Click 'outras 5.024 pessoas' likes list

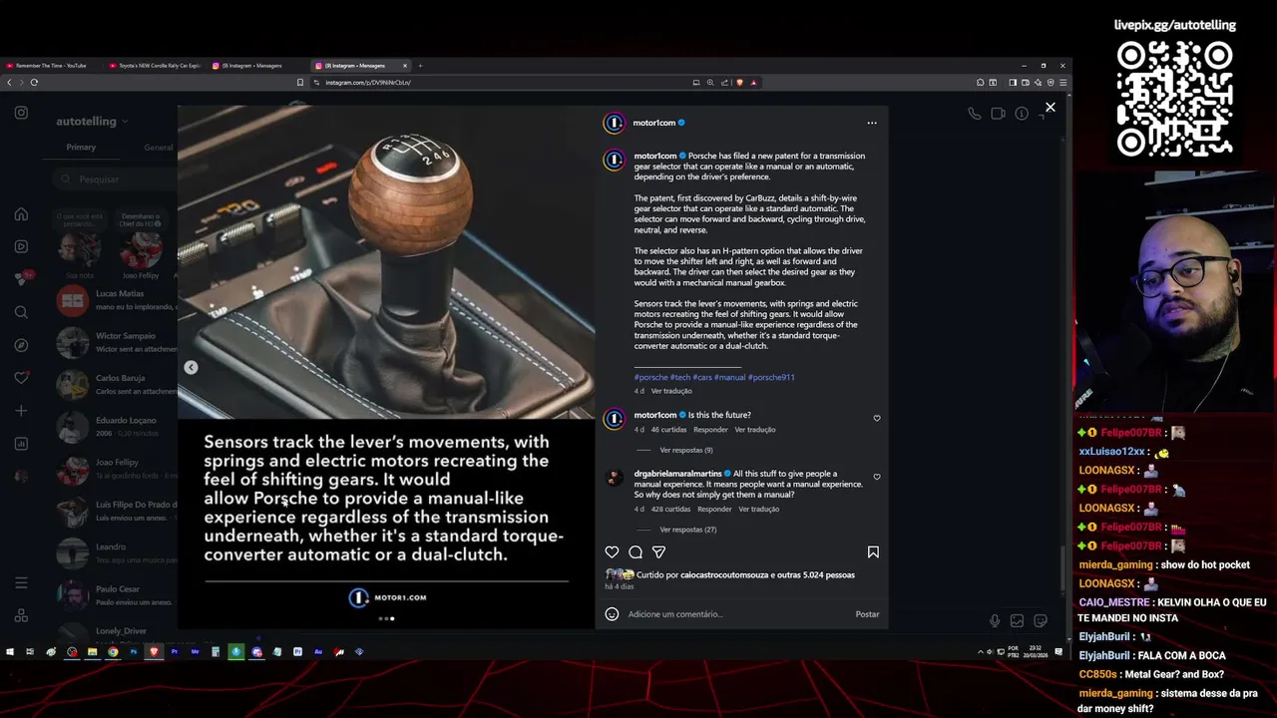pyautogui.click(x=813, y=574)
